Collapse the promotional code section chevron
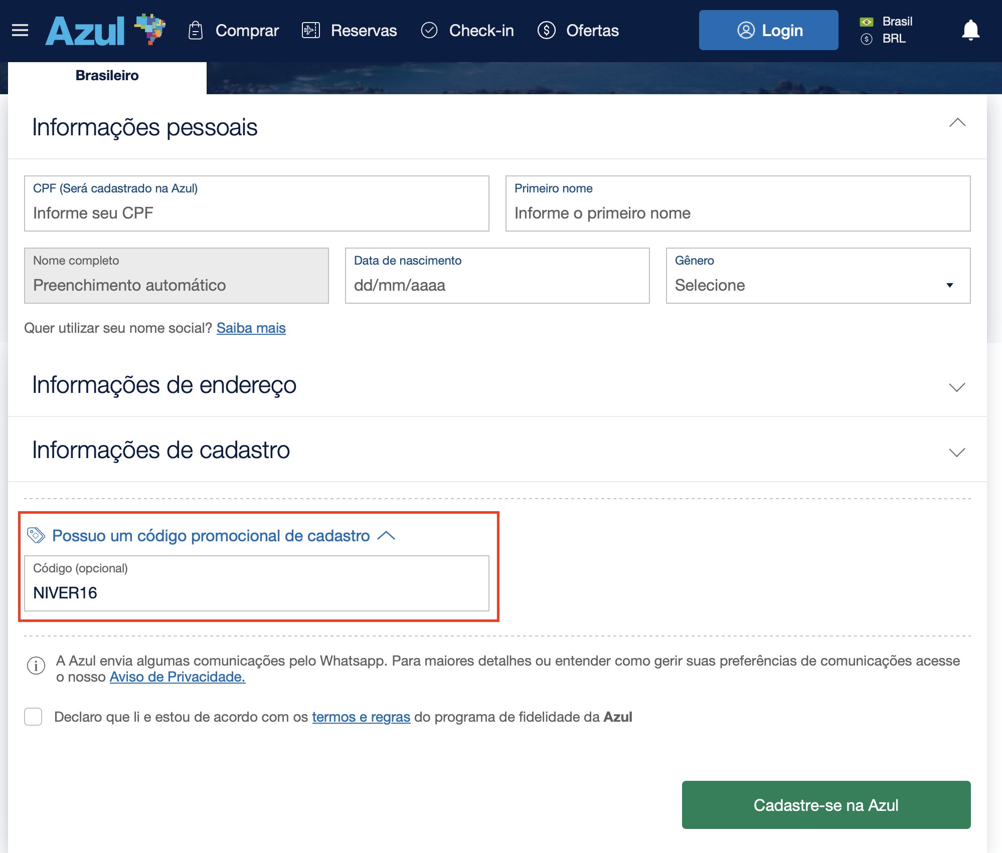 pos(386,536)
